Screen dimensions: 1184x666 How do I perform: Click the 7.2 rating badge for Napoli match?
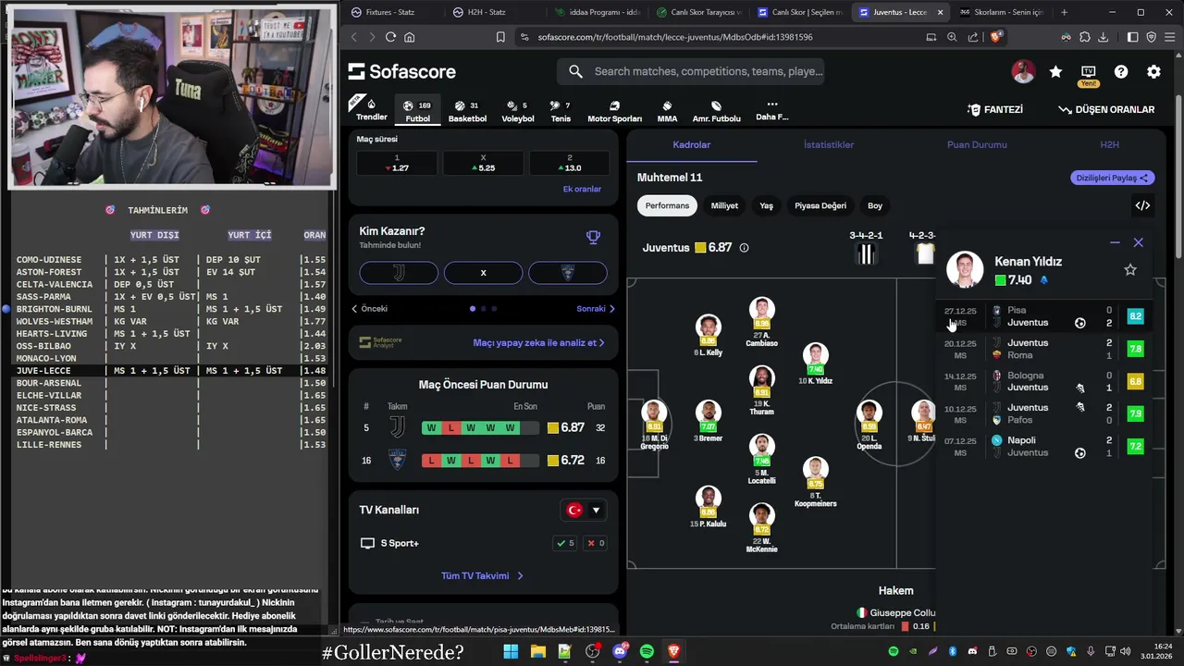tap(1135, 446)
